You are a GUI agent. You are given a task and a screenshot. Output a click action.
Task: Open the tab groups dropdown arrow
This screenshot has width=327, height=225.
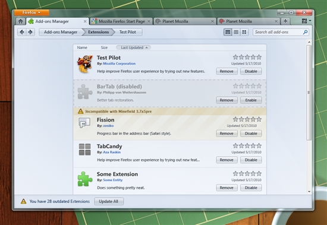[x=310, y=21]
